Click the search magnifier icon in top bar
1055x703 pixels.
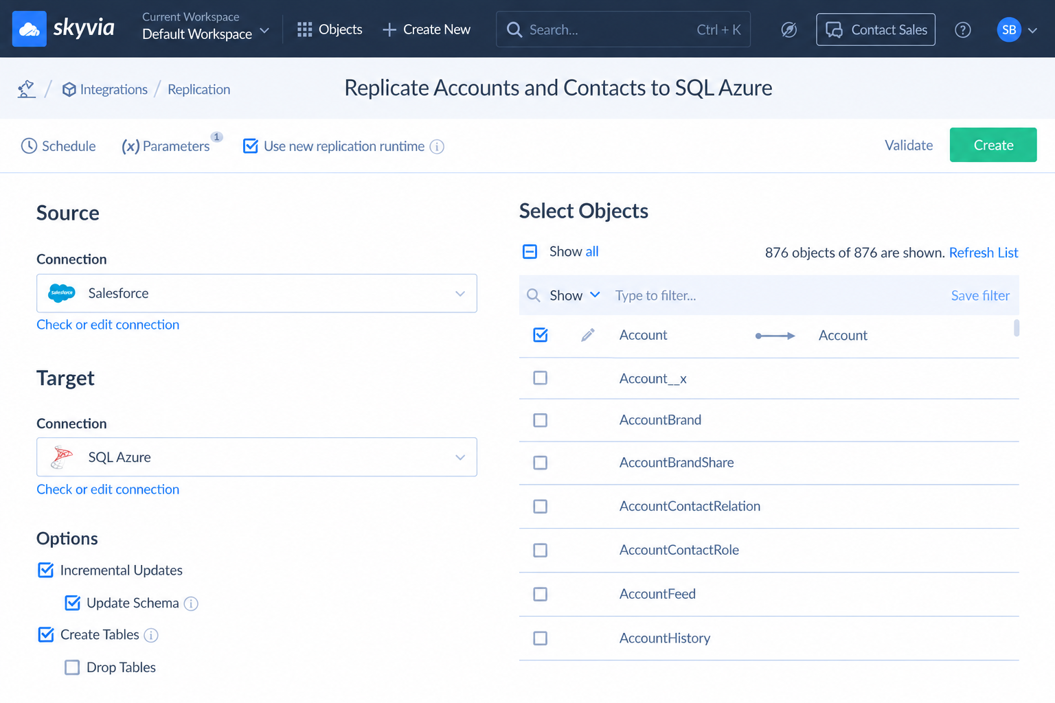pos(514,30)
